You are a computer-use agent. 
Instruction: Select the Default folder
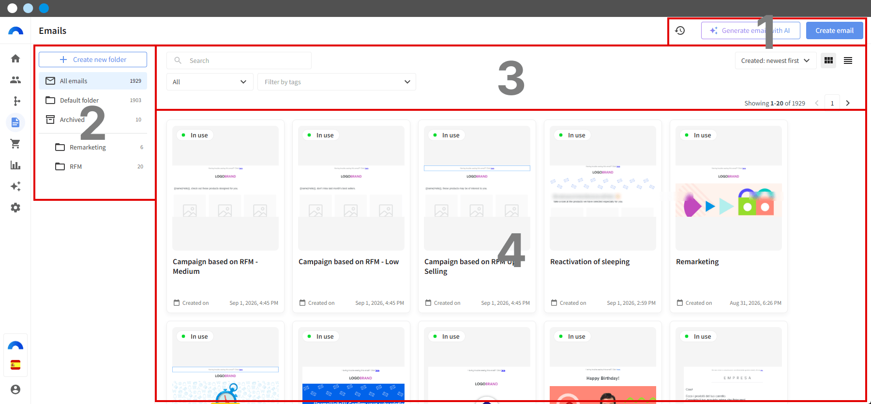[93, 100]
